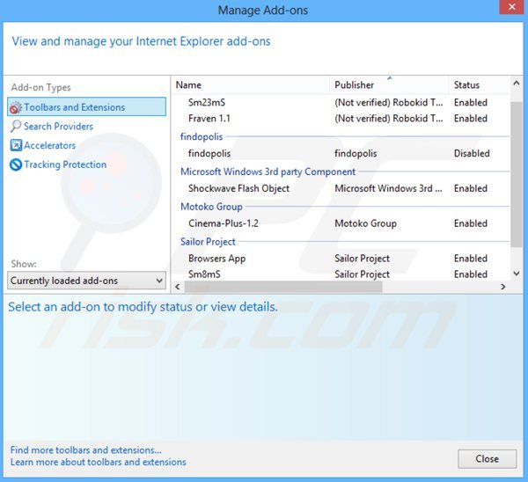
Task: Collapse the Sailor Project group header
Action: pyautogui.click(x=208, y=241)
